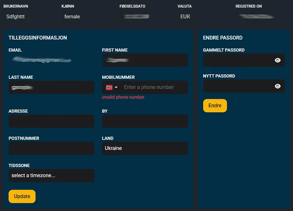Click the blurred Email field
This screenshot has height=211, width=293.
coord(51,60)
